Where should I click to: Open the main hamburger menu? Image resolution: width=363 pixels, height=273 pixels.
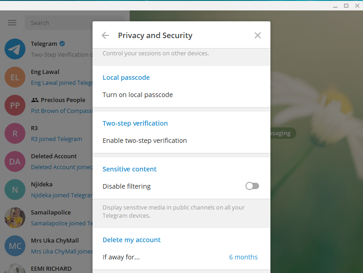click(12, 23)
